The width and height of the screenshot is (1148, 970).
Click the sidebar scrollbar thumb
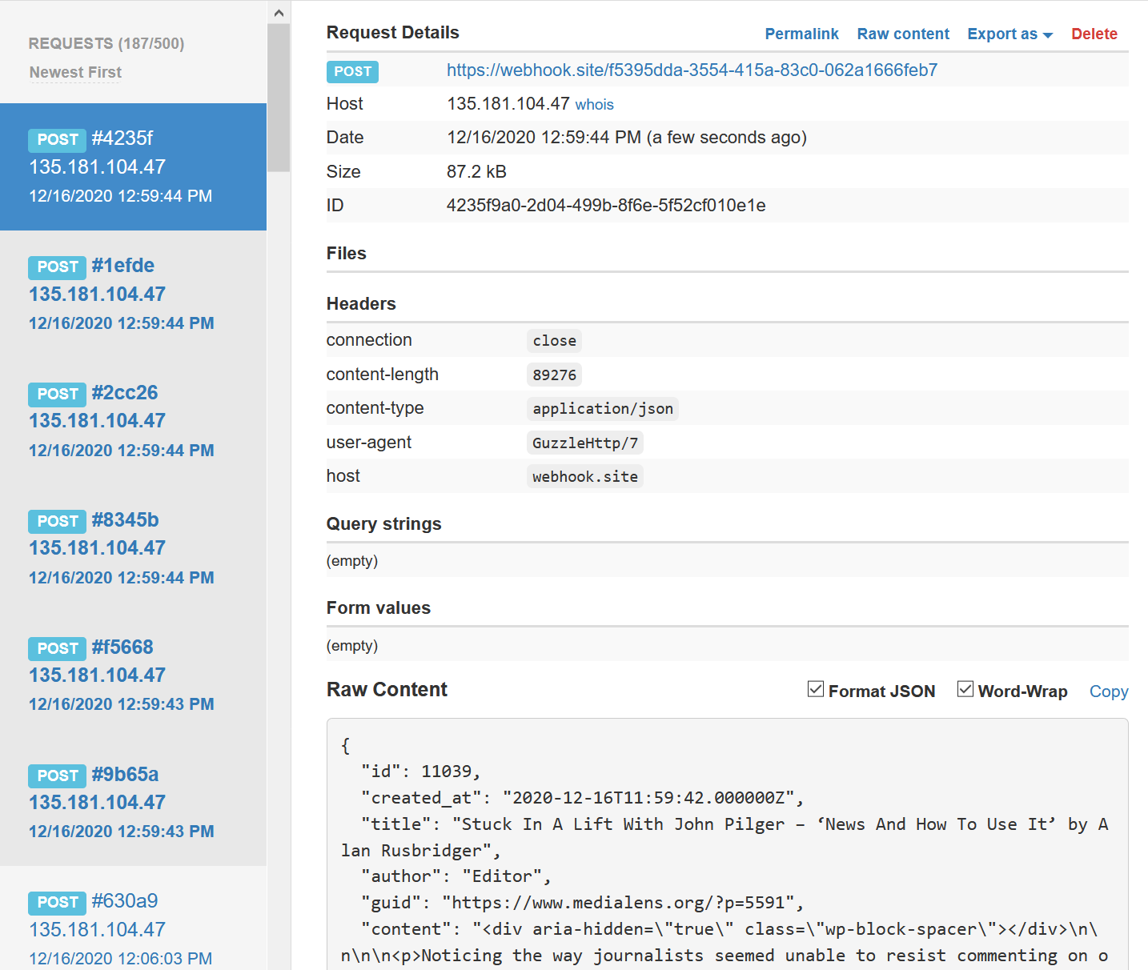pos(279,98)
